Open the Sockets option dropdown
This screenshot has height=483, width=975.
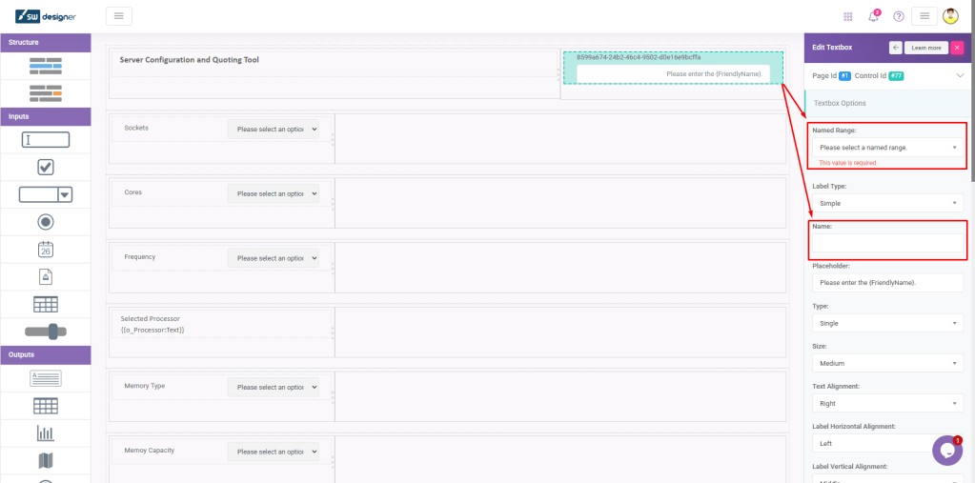[x=273, y=129]
